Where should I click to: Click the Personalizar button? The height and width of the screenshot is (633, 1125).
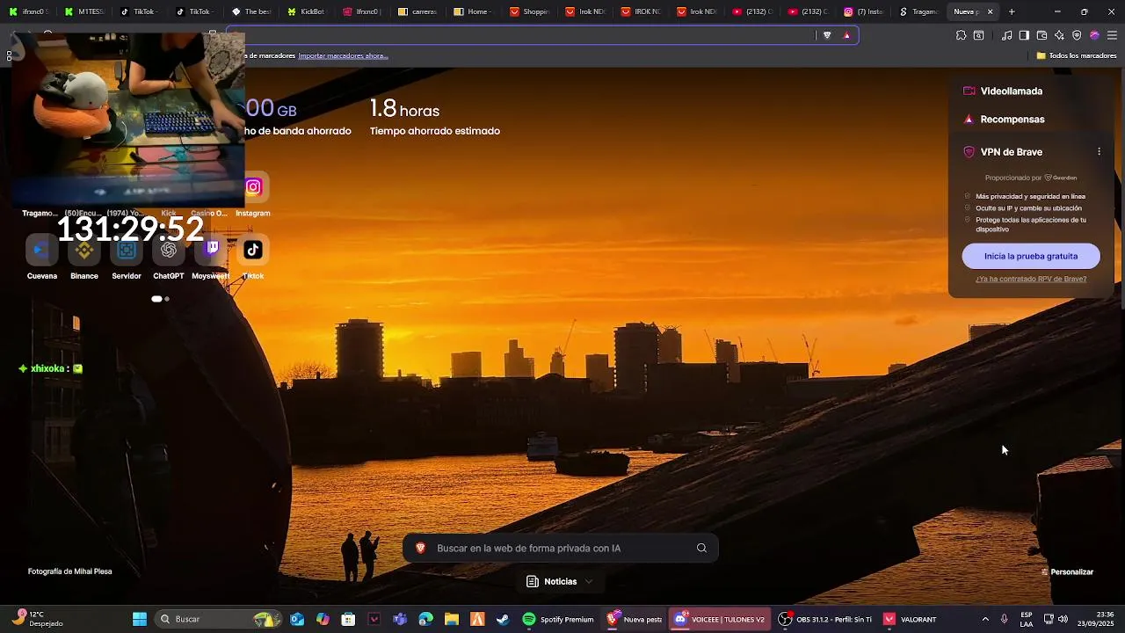pyautogui.click(x=1067, y=571)
